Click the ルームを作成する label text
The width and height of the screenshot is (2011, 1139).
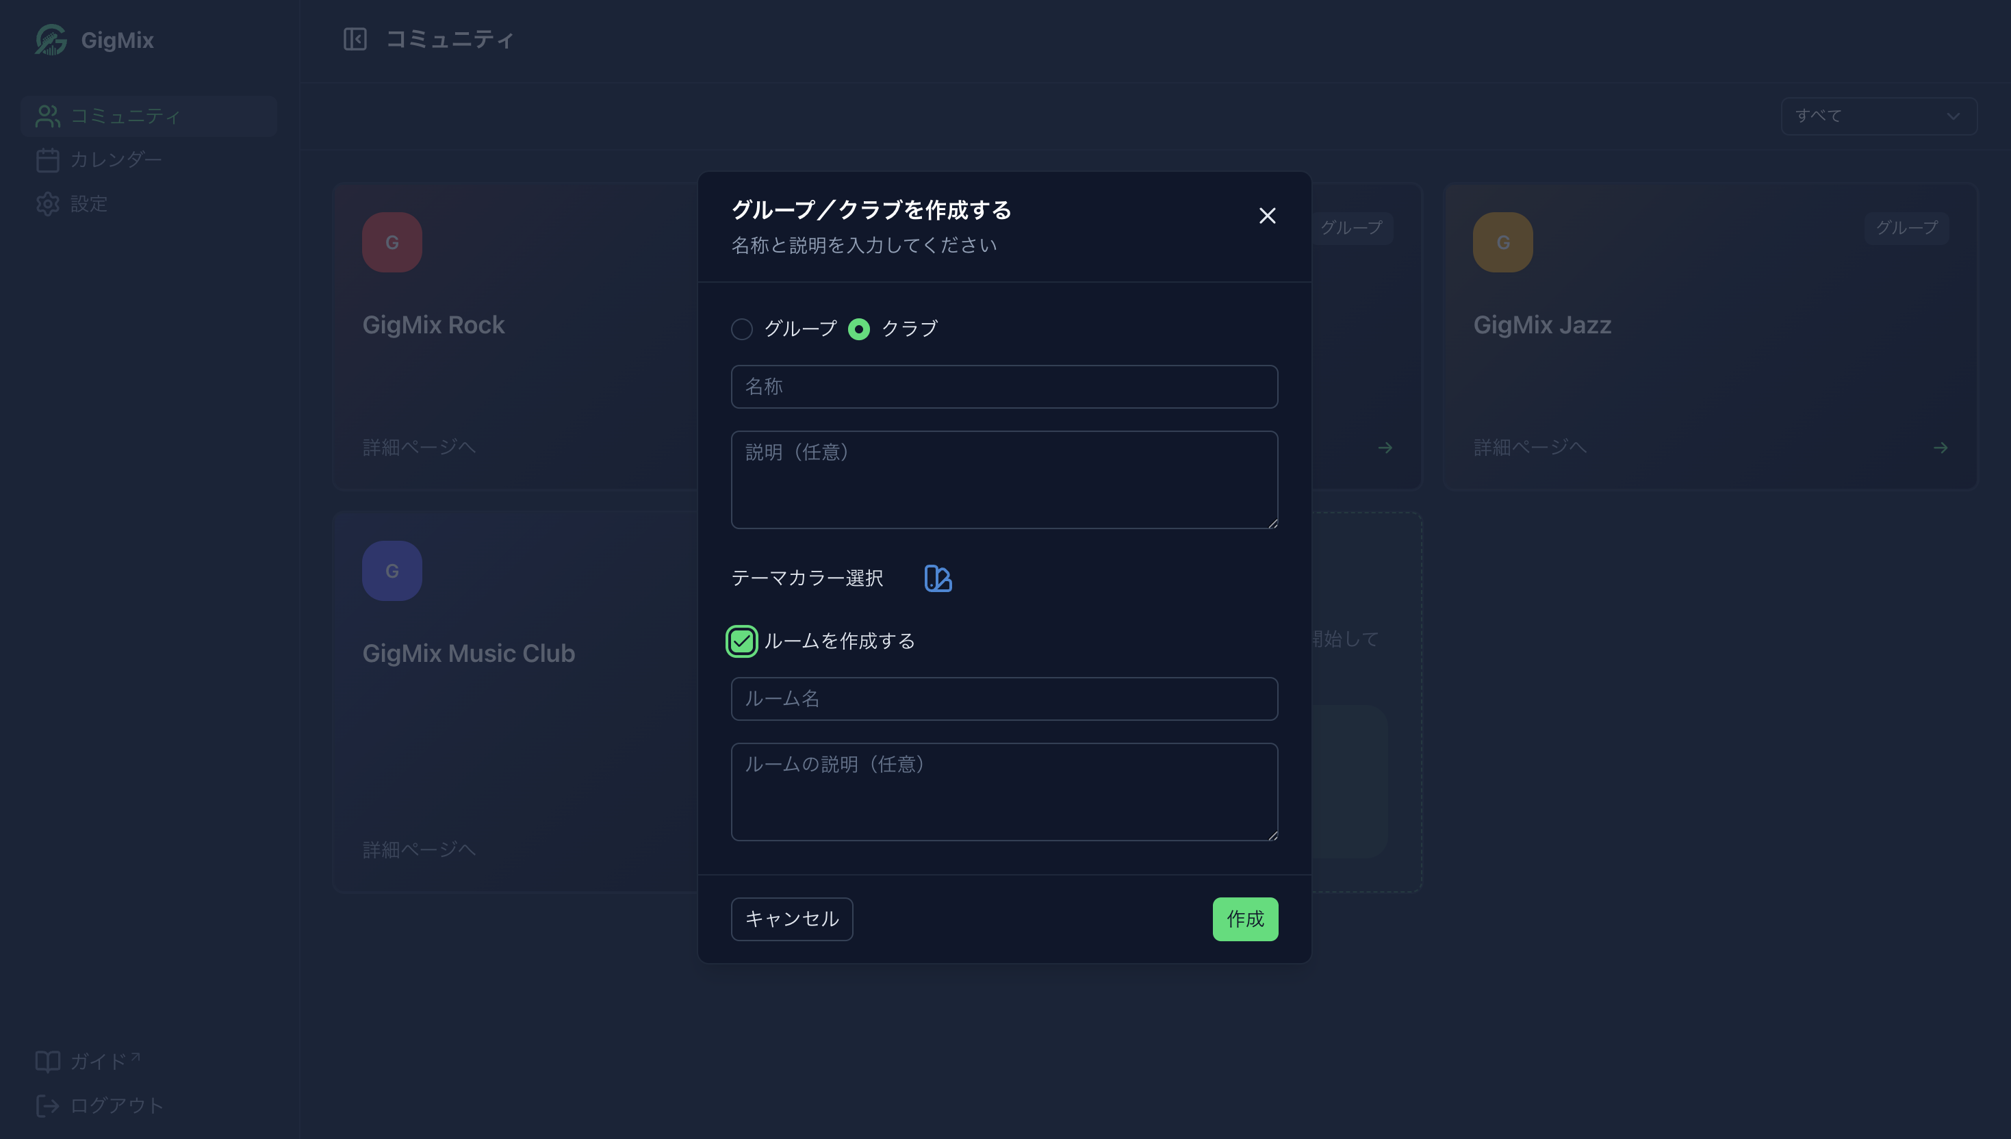pyautogui.click(x=839, y=641)
